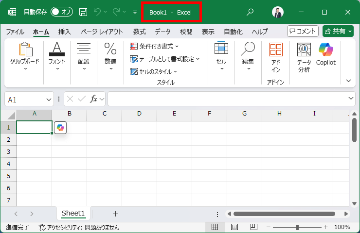Open テーブルとして書式設定 menu
This screenshot has height=233, width=360.
pos(164,59)
